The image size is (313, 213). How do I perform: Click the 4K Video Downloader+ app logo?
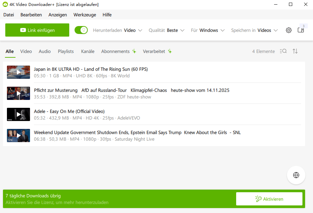pos(5,4)
